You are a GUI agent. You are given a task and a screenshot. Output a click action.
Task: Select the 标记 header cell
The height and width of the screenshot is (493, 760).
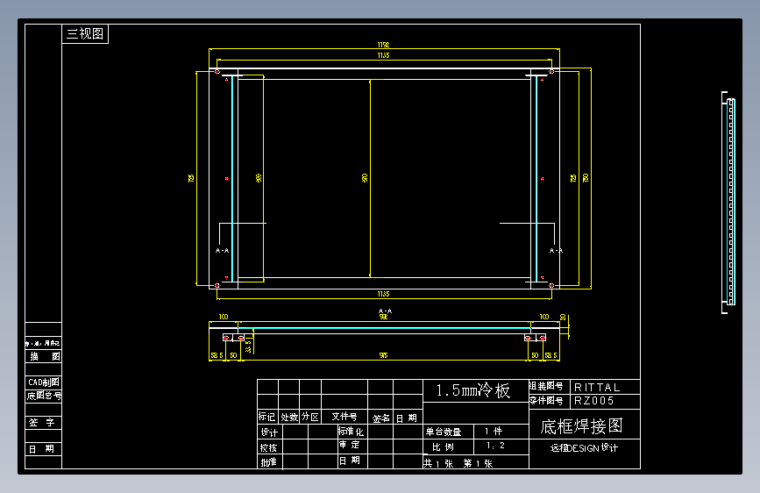pyautogui.click(x=267, y=417)
